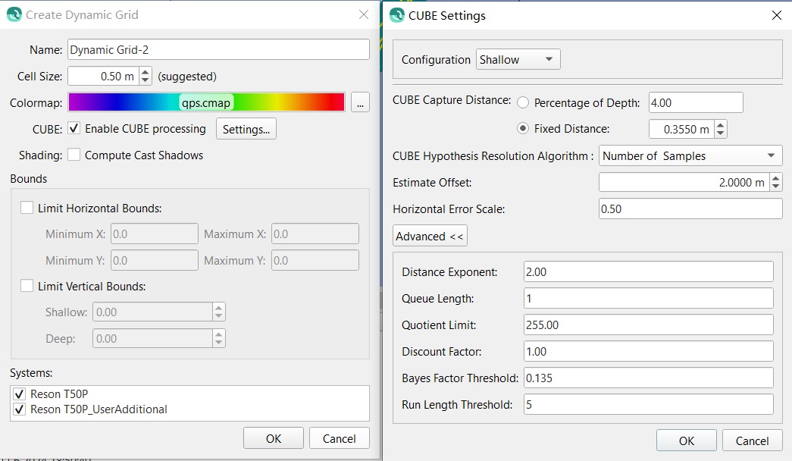The height and width of the screenshot is (461, 792).
Task: Edit Percentage of Depth value field
Action: coord(696,102)
